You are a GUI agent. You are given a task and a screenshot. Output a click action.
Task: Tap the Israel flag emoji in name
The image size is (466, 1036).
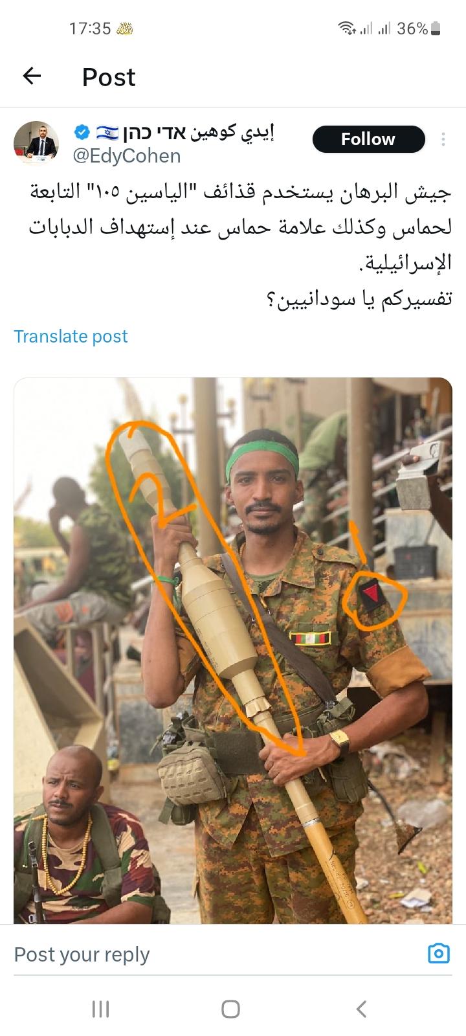107,133
